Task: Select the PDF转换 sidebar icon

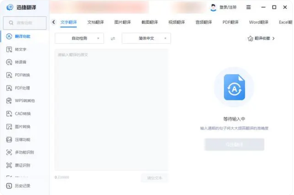Action: point(9,75)
